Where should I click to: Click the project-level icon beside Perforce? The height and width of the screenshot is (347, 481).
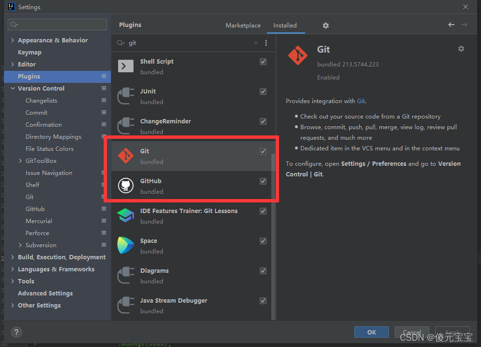pos(104,233)
